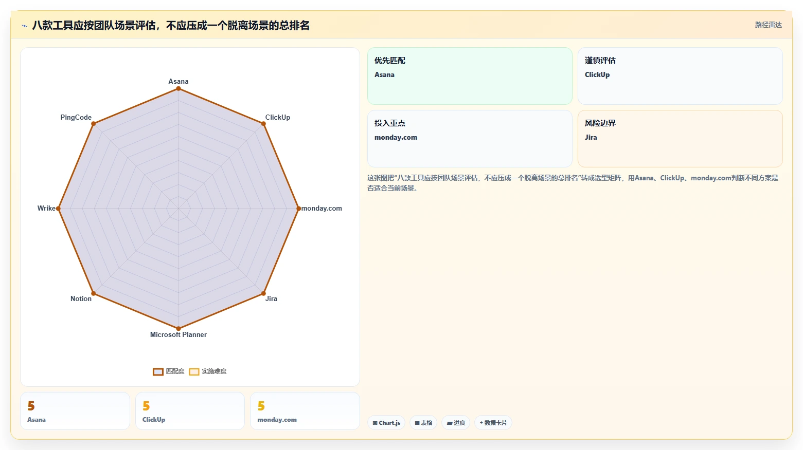Click the ClickUp axis label on the radar
This screenshot has height=450, width=803.
(x=278, y=117)
